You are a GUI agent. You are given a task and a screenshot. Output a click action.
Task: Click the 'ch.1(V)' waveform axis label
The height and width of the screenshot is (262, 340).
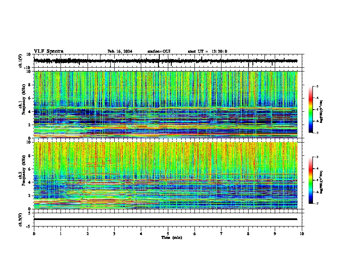(x=20, y=61)
